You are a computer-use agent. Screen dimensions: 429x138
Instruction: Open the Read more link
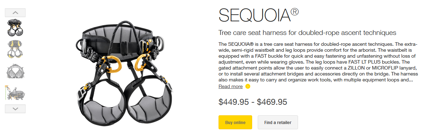pyautogui.click(x=230, y=86)
